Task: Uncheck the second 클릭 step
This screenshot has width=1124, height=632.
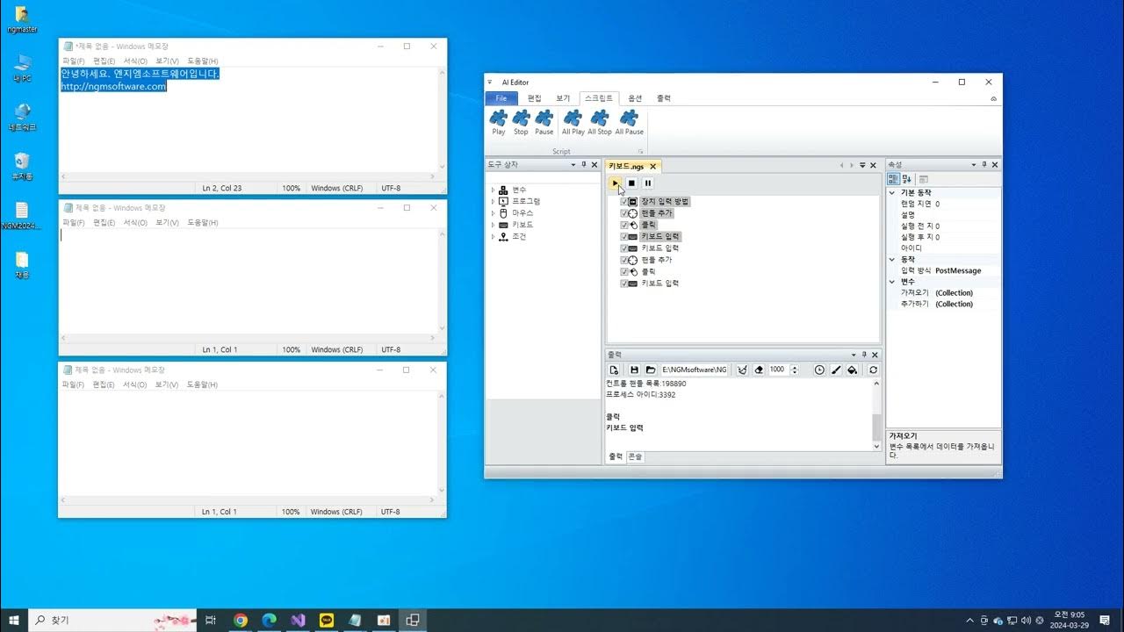Action: tap(624, 272)
